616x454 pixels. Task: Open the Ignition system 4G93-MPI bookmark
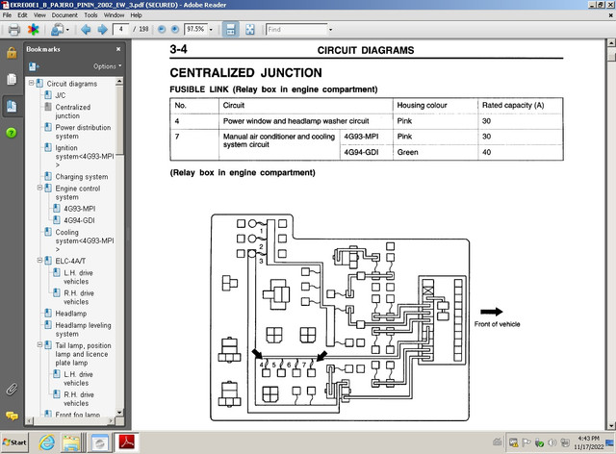tap(85, 157)
